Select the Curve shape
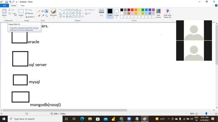The width and height of the screenshot is (218, 122). pyautogui.click(x=64, y=10)
